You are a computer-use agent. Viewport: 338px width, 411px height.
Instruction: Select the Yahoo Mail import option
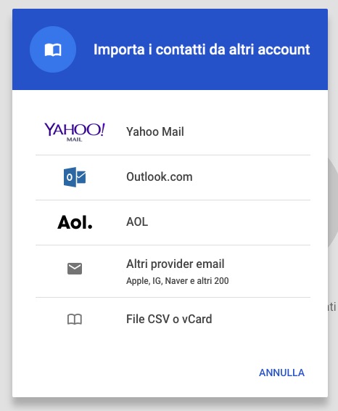click(173, 132)
